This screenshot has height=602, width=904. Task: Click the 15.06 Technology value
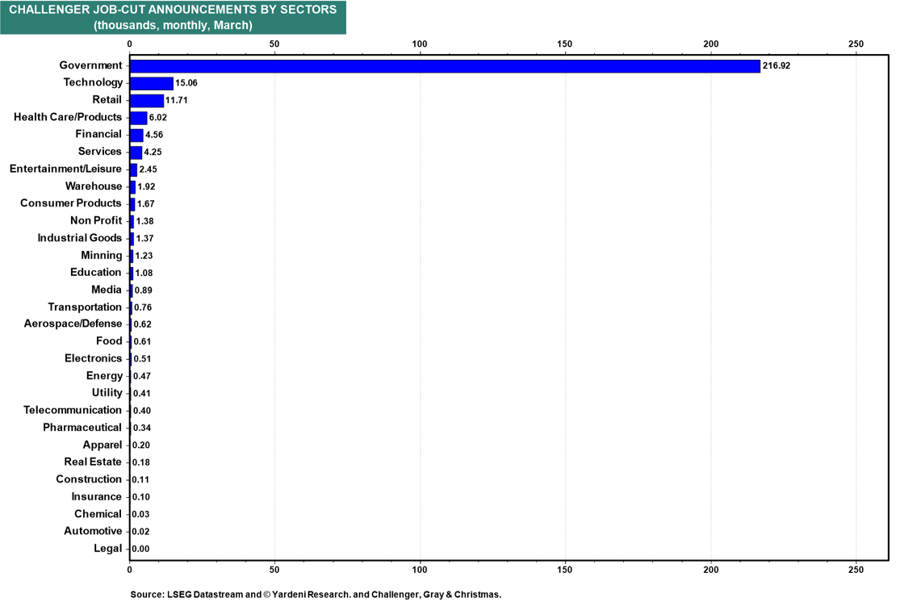188,83
